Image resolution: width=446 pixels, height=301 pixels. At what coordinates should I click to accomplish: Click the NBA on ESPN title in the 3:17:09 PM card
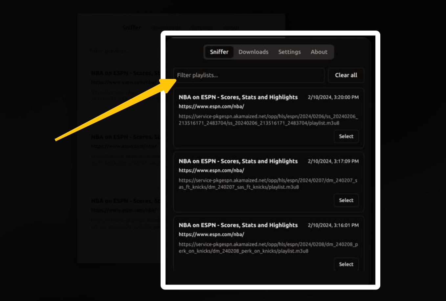(x=238, y=161)
